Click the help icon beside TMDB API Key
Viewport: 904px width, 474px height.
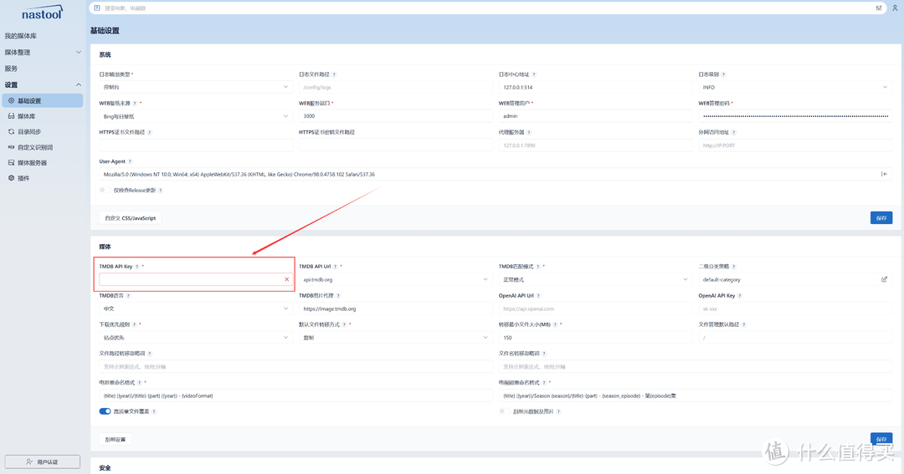(x=136, y=266)
